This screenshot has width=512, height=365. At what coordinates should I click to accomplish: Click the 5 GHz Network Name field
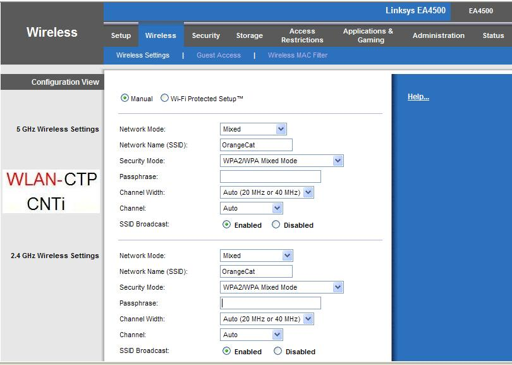pos(257,145)
